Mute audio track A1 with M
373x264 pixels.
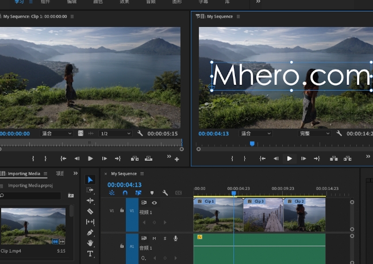154,238
